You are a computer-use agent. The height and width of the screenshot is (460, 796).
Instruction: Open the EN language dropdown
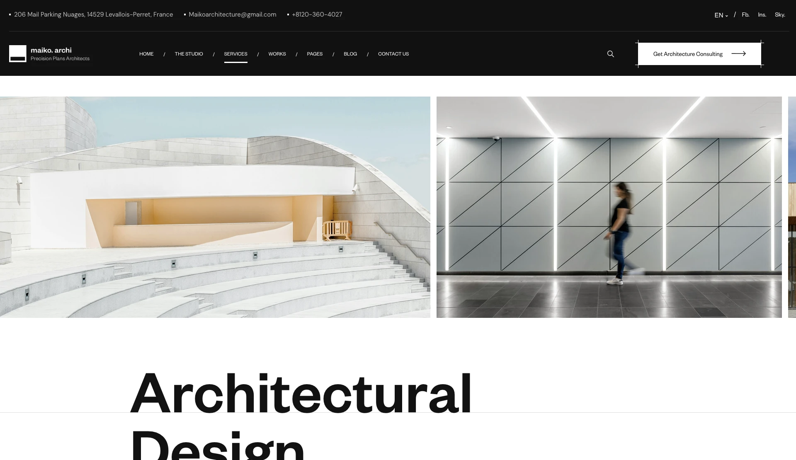(x=721, y=15)
